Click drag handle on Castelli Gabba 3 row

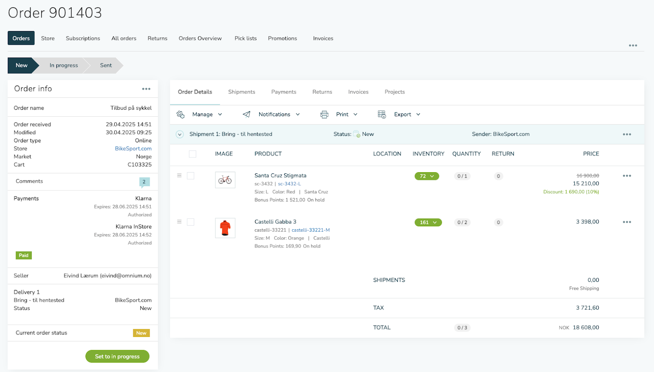pyautogui.click(x=179, y=222)
